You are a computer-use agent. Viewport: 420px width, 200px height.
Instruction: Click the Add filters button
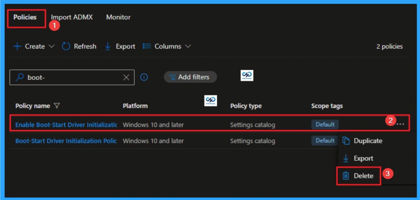tap(190, 77)
